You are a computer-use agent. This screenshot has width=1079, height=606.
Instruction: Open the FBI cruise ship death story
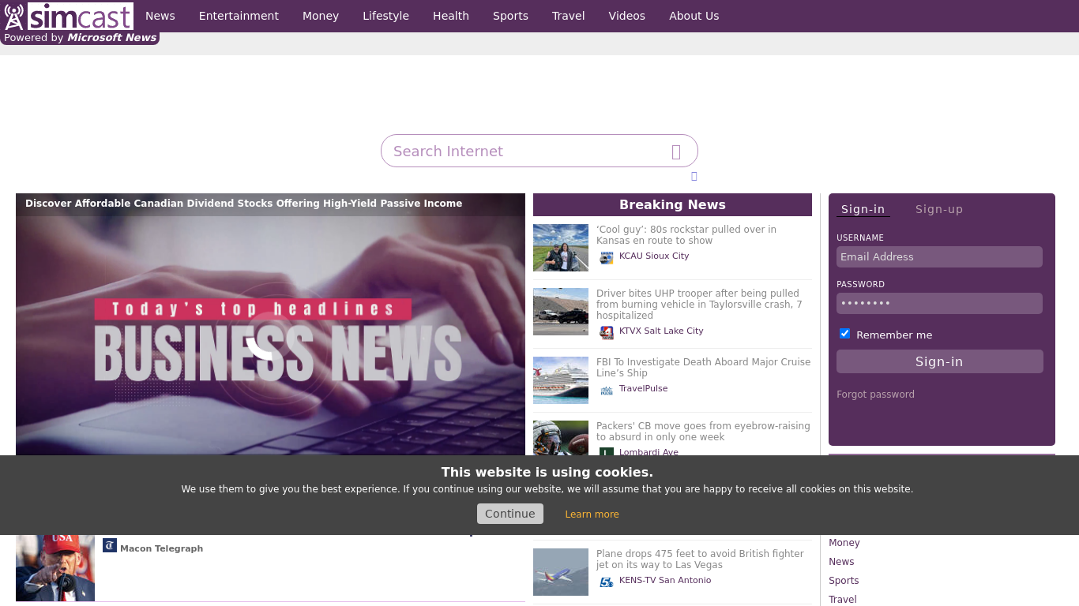(x=703, y=368)
